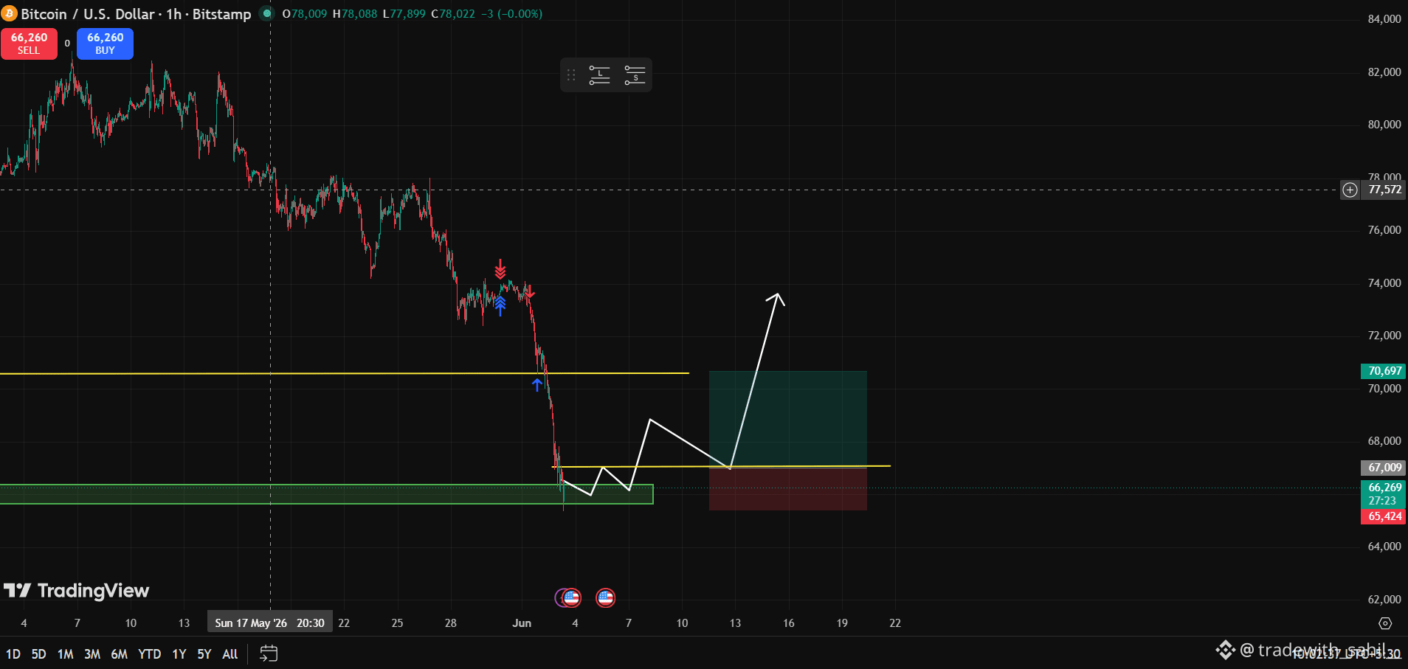Viewport: 1408px width, 669px height.
Task: Click the TradingView logo
Action: [x=77, y=591]
